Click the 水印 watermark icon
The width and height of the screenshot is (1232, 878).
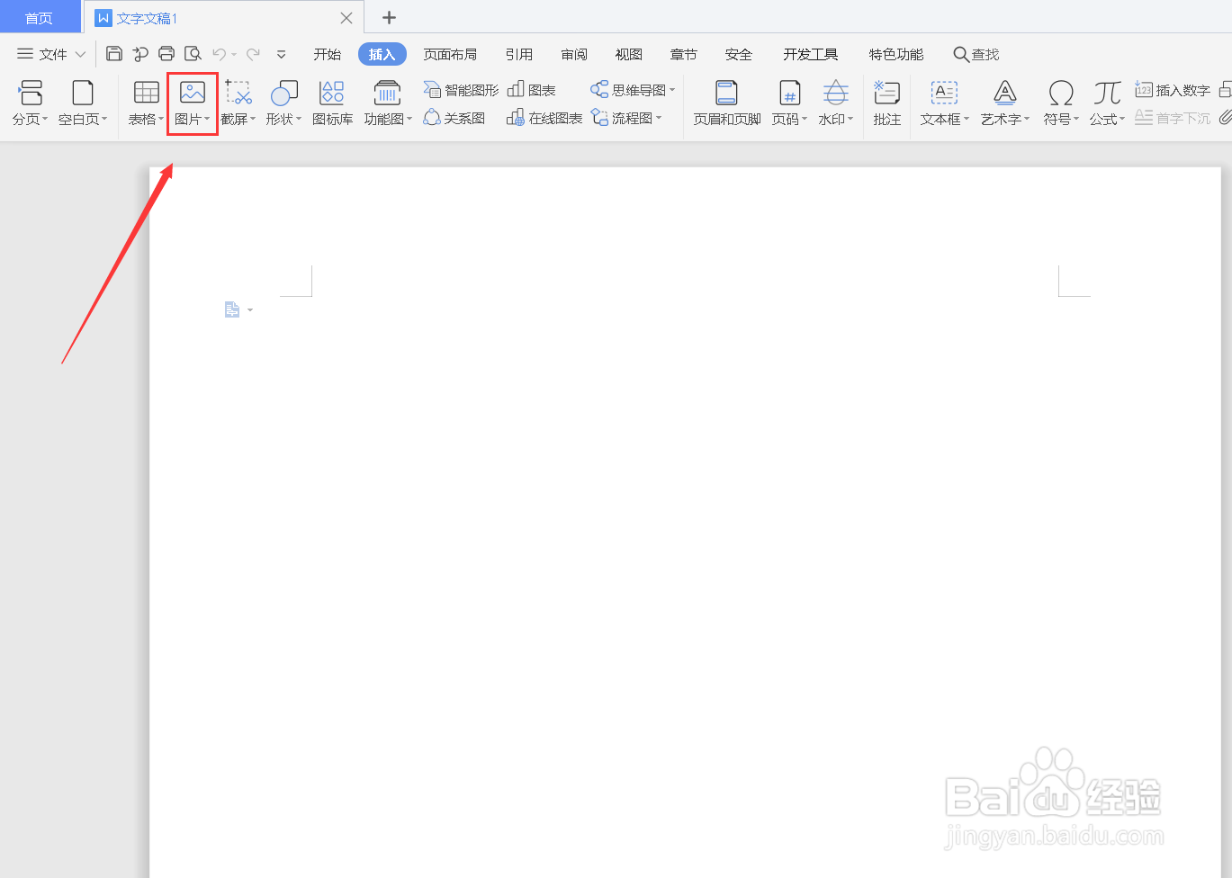[836, 93]
